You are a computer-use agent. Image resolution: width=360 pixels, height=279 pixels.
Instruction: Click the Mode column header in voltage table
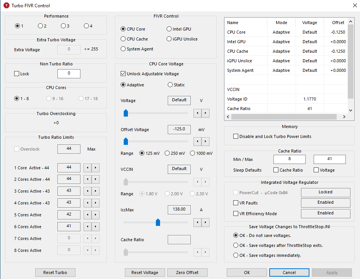coord(281,23)
